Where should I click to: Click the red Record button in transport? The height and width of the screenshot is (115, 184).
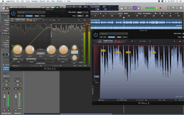62,8
